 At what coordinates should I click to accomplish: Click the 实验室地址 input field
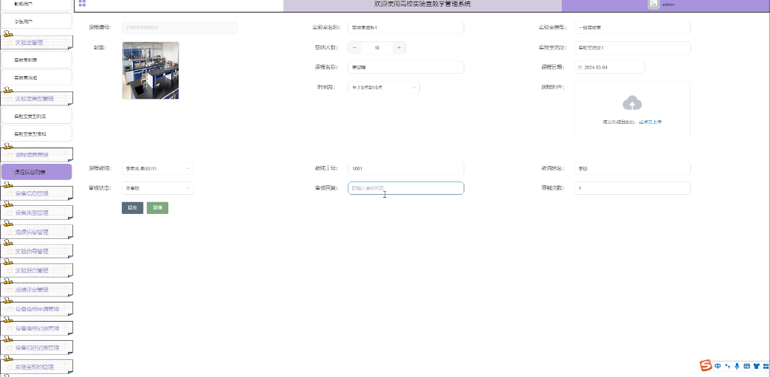tap(633, 48)
